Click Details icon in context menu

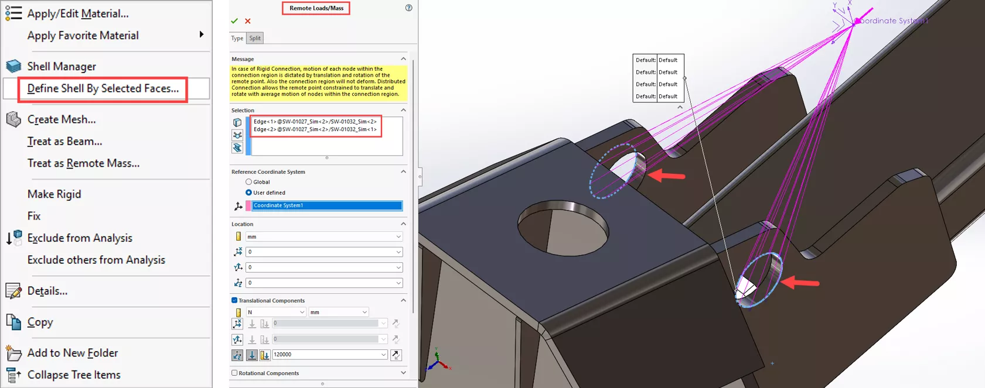point(13,291)
